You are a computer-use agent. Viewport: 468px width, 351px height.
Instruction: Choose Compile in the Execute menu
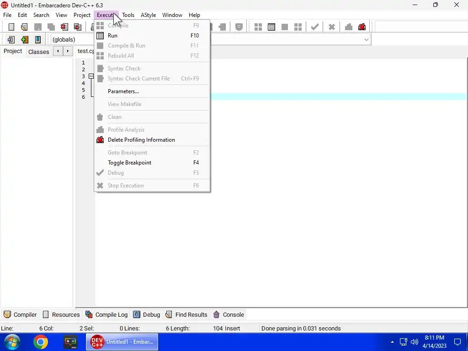coord(152,26)
